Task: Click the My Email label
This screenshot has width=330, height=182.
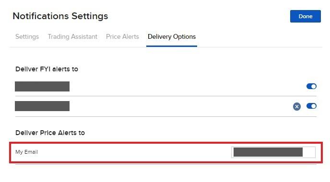Action: pos(26,152)
